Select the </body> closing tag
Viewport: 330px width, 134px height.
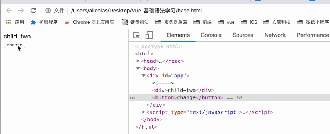(151, 119)
